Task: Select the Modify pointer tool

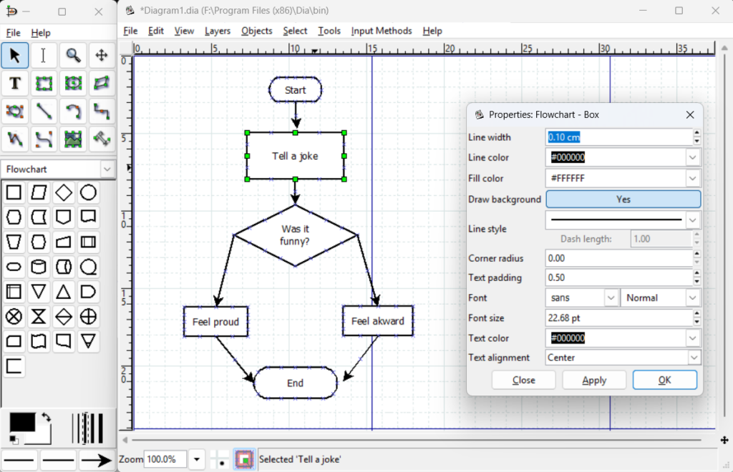Action: pos(15,55)
